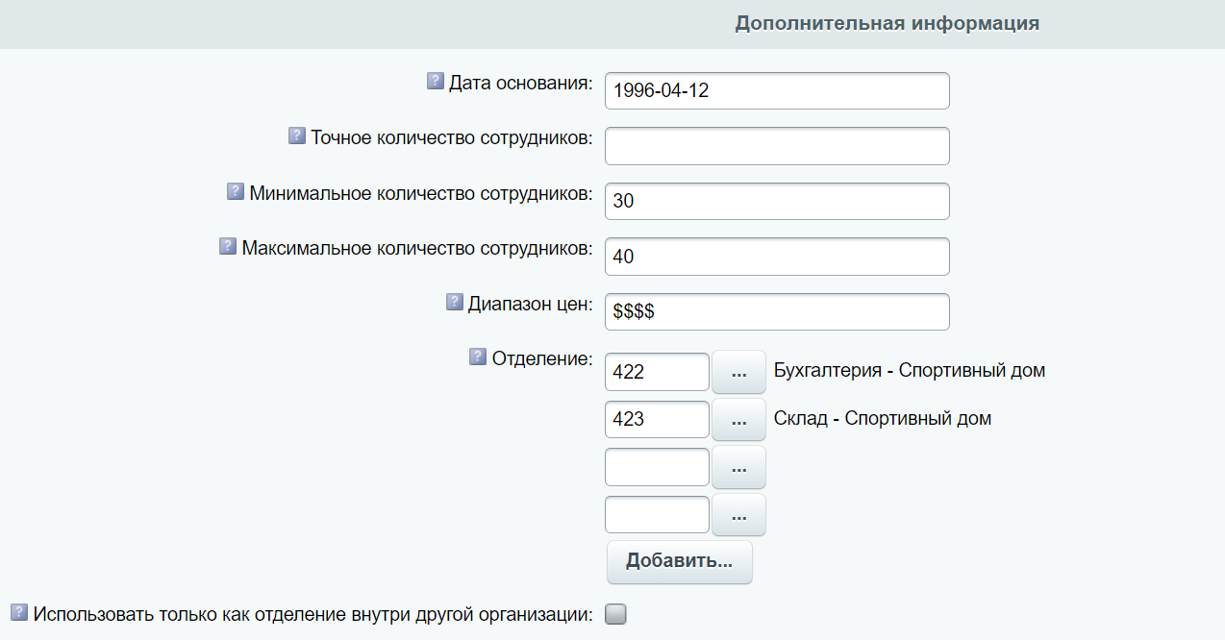The image size is (1225, 640).
Task: Open the selector for fourth empty department
Action: tap(738, 515)
